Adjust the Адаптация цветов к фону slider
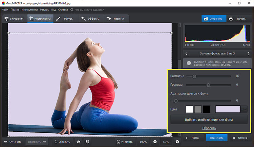This screenshot has height=147, width=254. click(176, 101)
